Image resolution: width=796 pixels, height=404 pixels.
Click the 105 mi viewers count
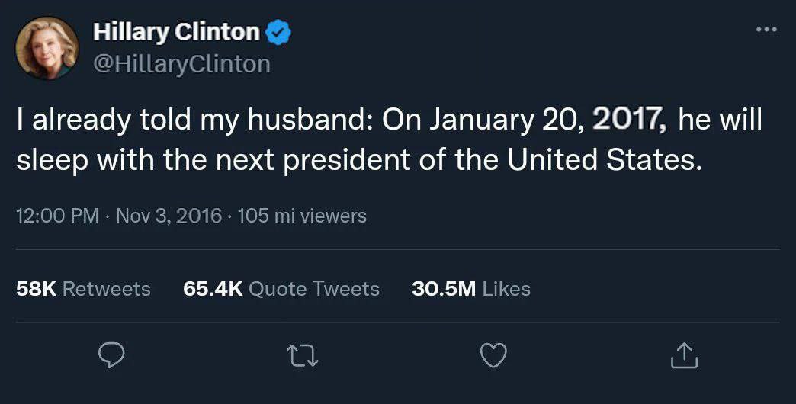click(302, 216)
